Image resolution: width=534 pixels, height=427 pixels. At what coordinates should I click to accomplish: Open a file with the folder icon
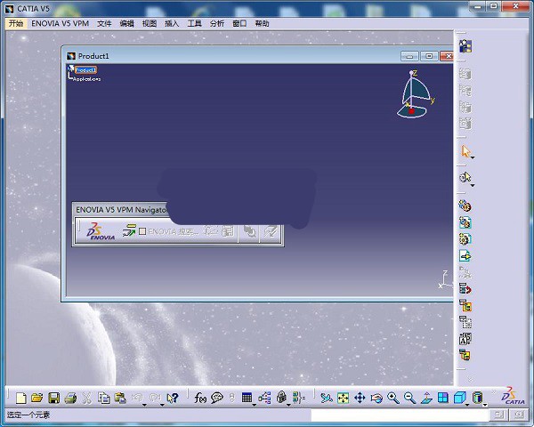[37, 398]
